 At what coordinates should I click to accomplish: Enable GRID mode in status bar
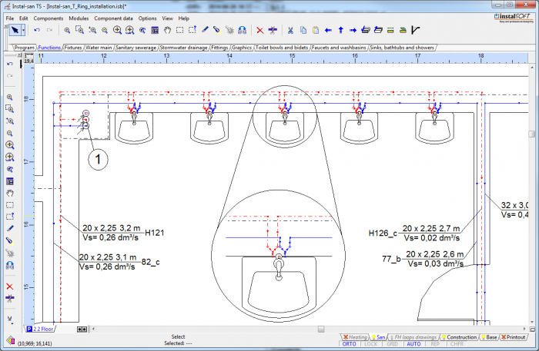pyautogui.click(x=393, y=345)
